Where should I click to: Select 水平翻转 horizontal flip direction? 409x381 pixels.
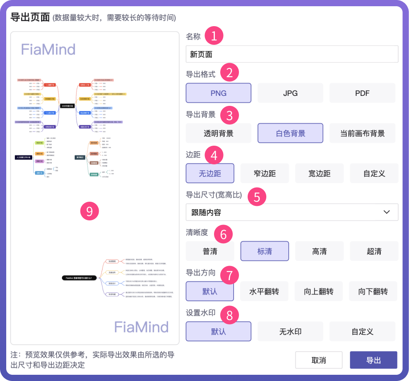[264, 291]
